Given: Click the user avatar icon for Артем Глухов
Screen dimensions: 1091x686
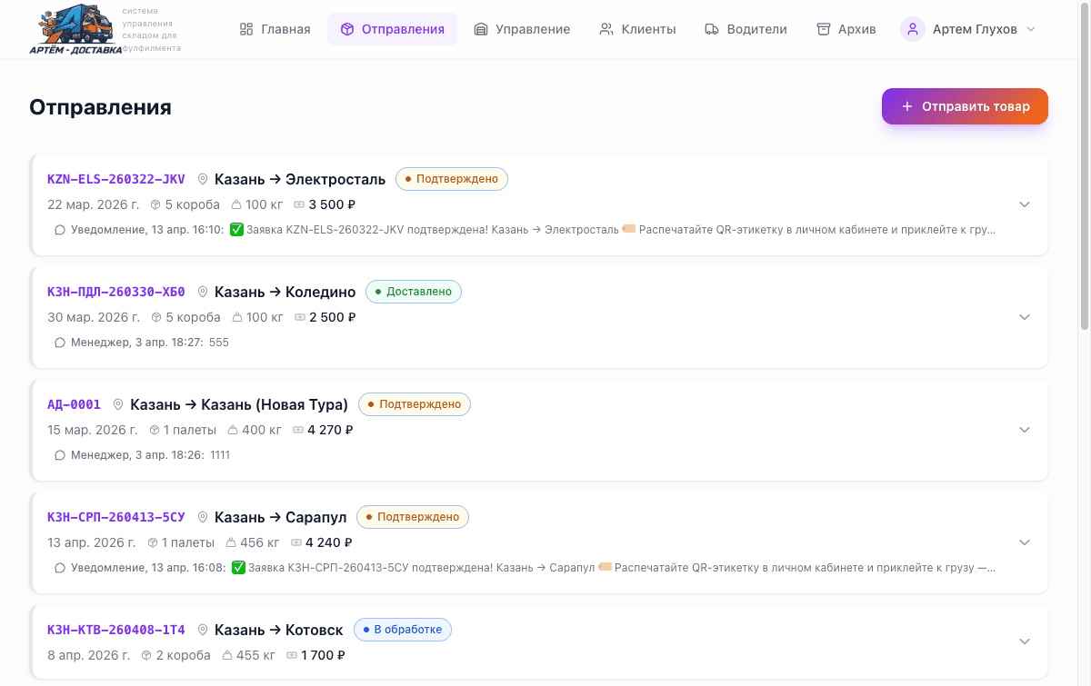Looking at the screenshot, I should pos(913,29).
